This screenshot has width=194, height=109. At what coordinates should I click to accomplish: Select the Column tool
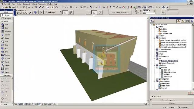[6, 35]
